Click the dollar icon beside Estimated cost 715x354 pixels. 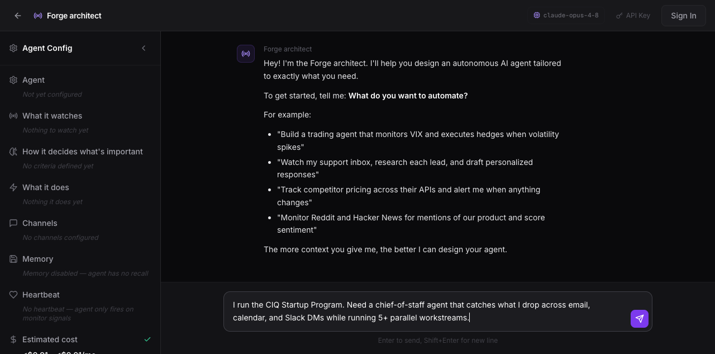(x=13, y=339)
